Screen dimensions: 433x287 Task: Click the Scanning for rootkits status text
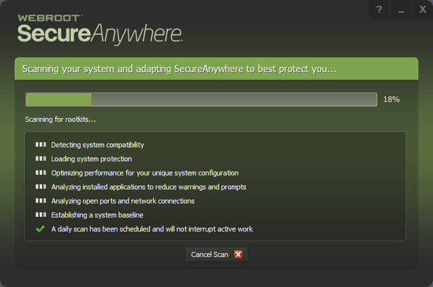point(60,119)
